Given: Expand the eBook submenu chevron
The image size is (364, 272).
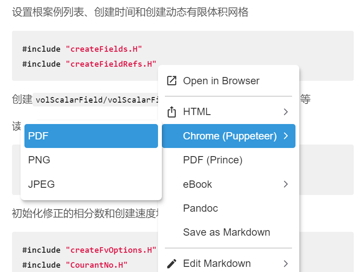Looking at the screenshot, I should 286,184.
